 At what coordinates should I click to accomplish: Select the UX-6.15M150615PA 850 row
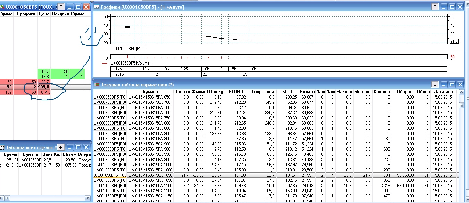point(275,139)
